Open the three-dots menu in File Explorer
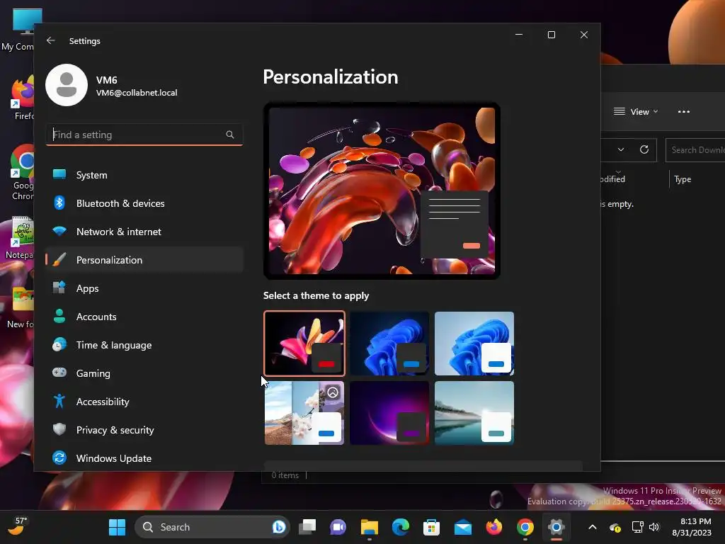 [684, 111]
